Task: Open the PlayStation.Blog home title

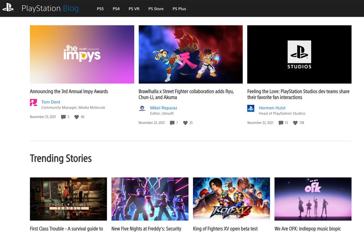Action: pos(50,9)
